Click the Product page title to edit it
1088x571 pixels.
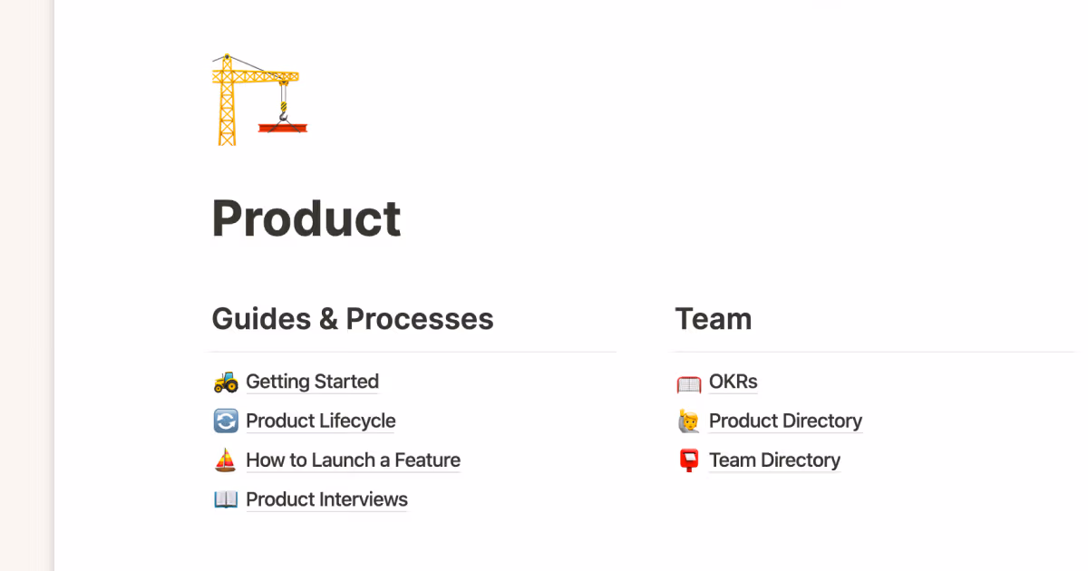[x=306, y=218]
